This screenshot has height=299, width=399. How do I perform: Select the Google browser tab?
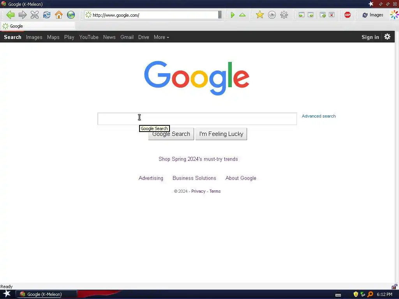38,26
